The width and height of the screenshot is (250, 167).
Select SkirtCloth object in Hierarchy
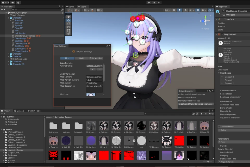(x=19, y=46)
